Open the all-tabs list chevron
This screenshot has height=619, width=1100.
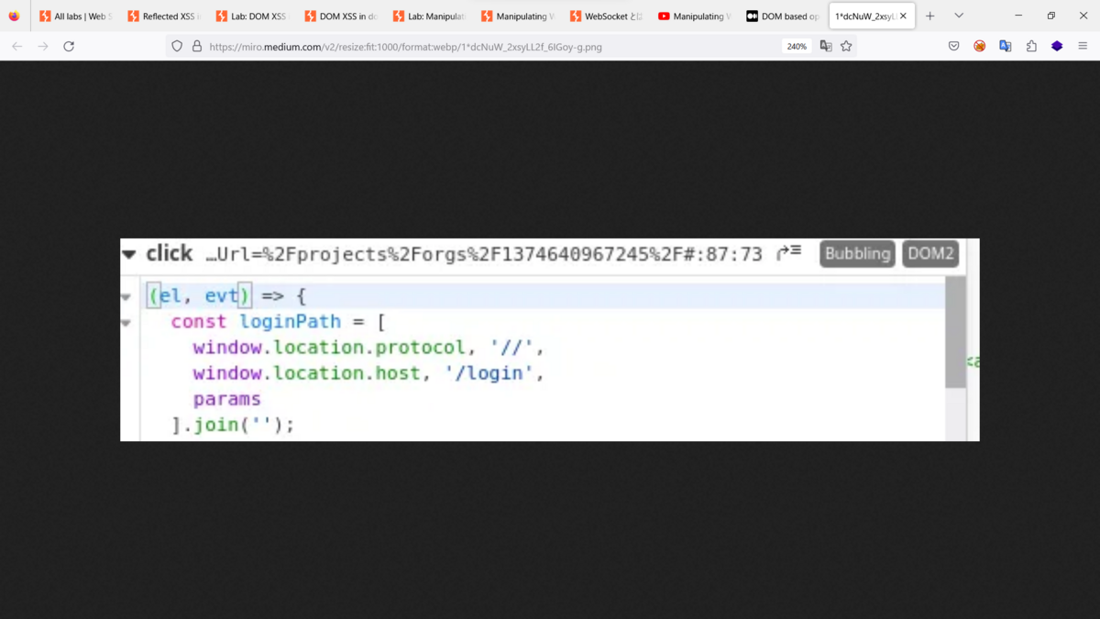pos(959,16)
